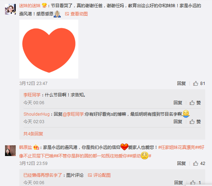Reply to 李旺同学's comment
Screen dimensions: 212x186
point(178,103)
